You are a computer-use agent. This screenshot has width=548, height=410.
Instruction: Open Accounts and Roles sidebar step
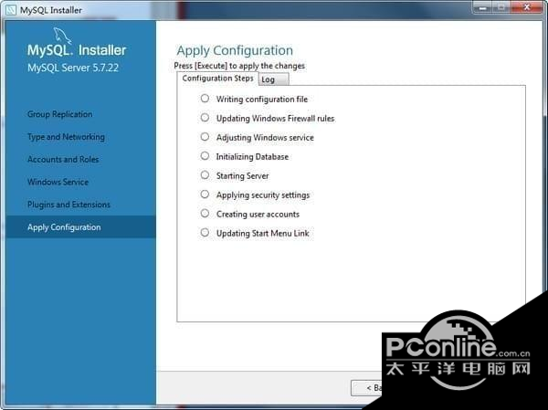pos(63,160)
